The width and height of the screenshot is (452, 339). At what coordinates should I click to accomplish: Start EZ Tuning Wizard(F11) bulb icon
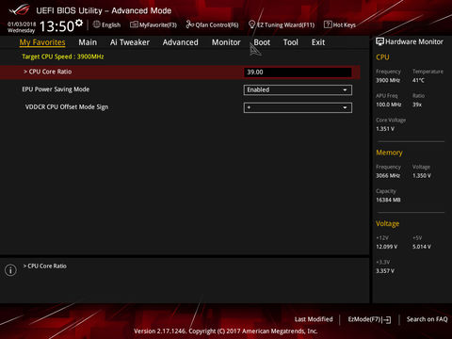[x=251, y=24]
